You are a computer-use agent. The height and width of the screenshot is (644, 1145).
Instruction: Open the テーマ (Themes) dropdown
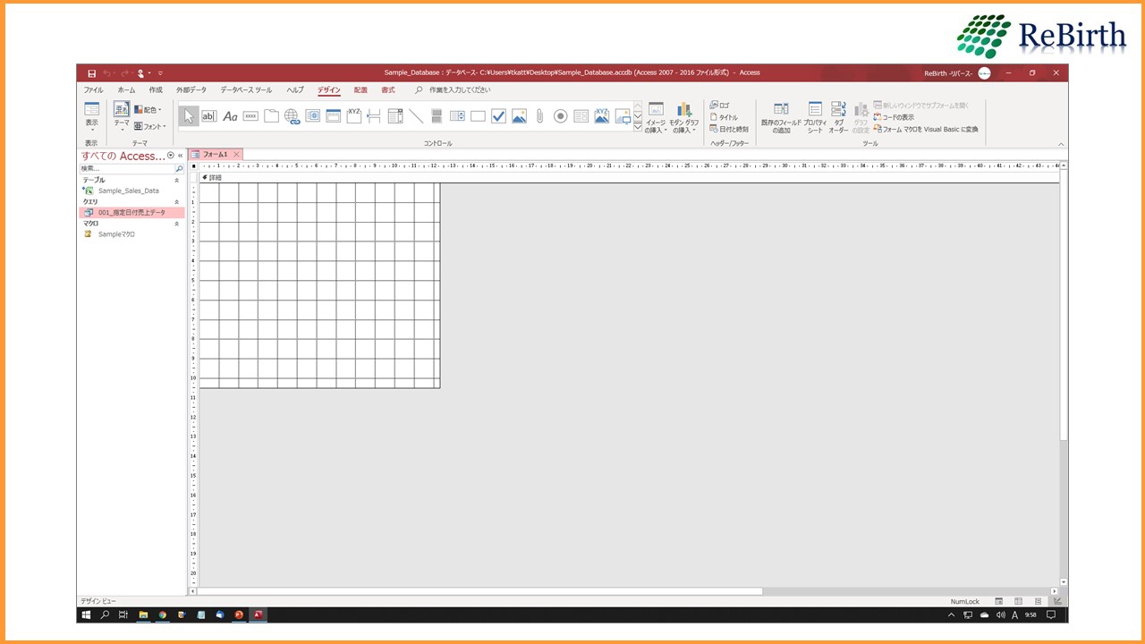click(x=122, y=117)
